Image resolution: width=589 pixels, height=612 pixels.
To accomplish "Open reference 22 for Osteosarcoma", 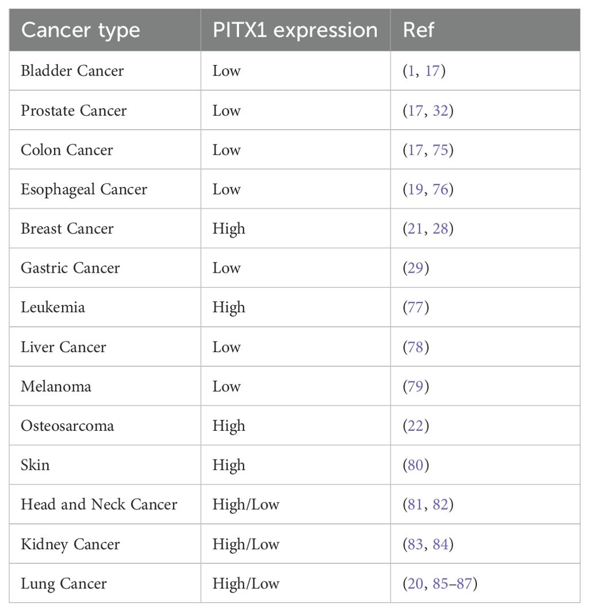I will (415, 426).
